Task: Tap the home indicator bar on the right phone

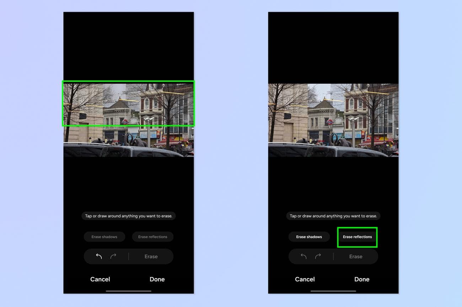Action: click(x=333, y=291)
